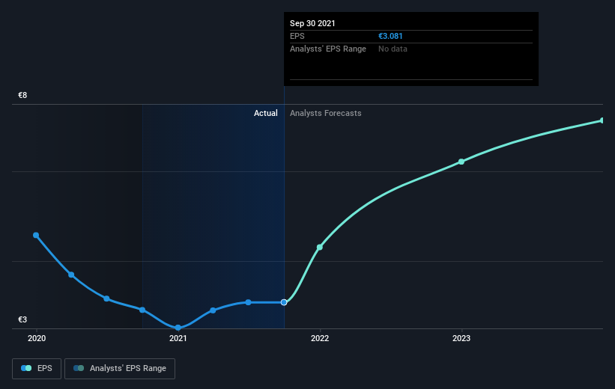
Task: Click the final forecast point at right edge
Action: 602,120
